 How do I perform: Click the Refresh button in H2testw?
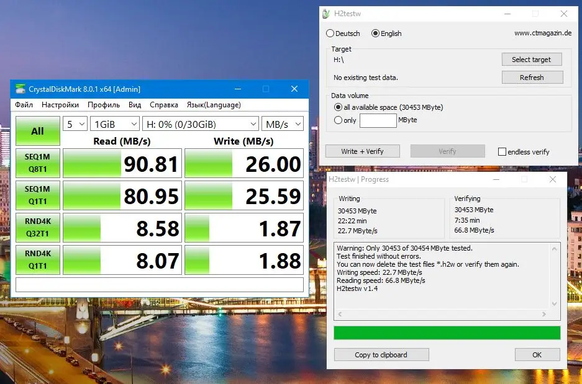[x=532, y=78]
